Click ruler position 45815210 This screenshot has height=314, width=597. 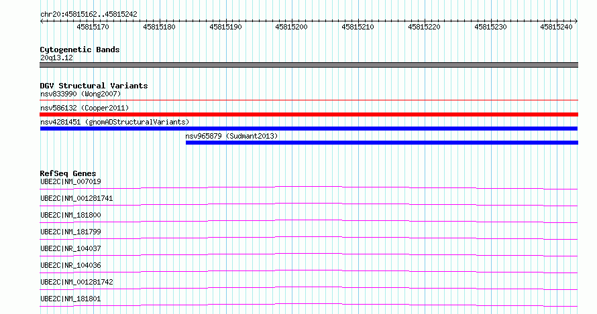[358, 27]
